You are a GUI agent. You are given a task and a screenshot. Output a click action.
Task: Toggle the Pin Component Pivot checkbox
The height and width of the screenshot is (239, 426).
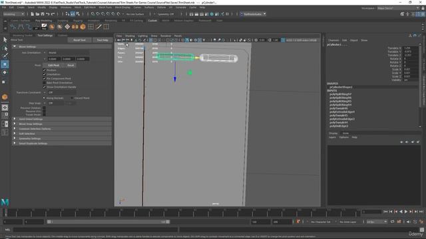[45, 78]
